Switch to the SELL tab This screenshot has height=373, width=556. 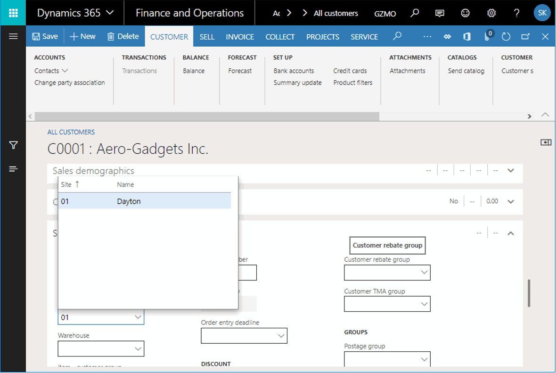[x=207, y=37]
